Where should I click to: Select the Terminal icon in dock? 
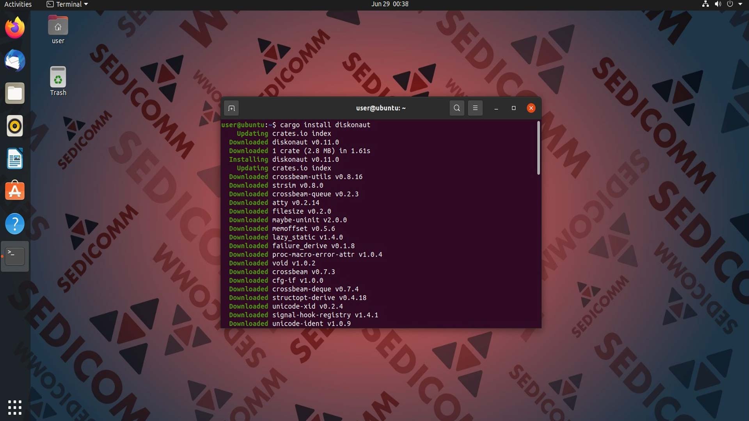coord(15,256)
